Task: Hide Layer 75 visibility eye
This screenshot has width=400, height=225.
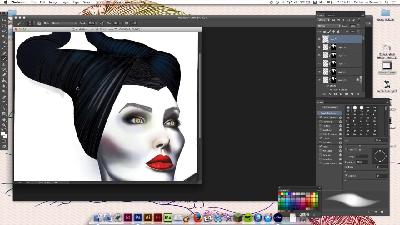Action: pyautogui.click(x=319, y=39)
